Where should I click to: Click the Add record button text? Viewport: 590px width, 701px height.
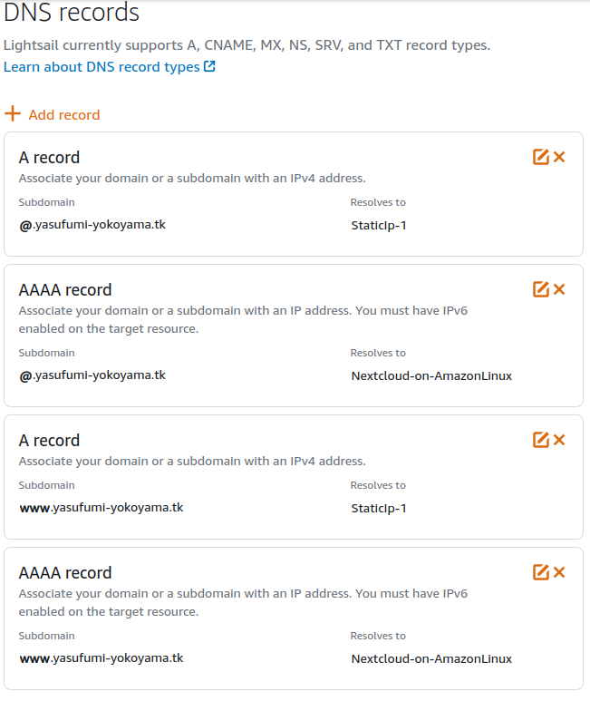(64, 115)
